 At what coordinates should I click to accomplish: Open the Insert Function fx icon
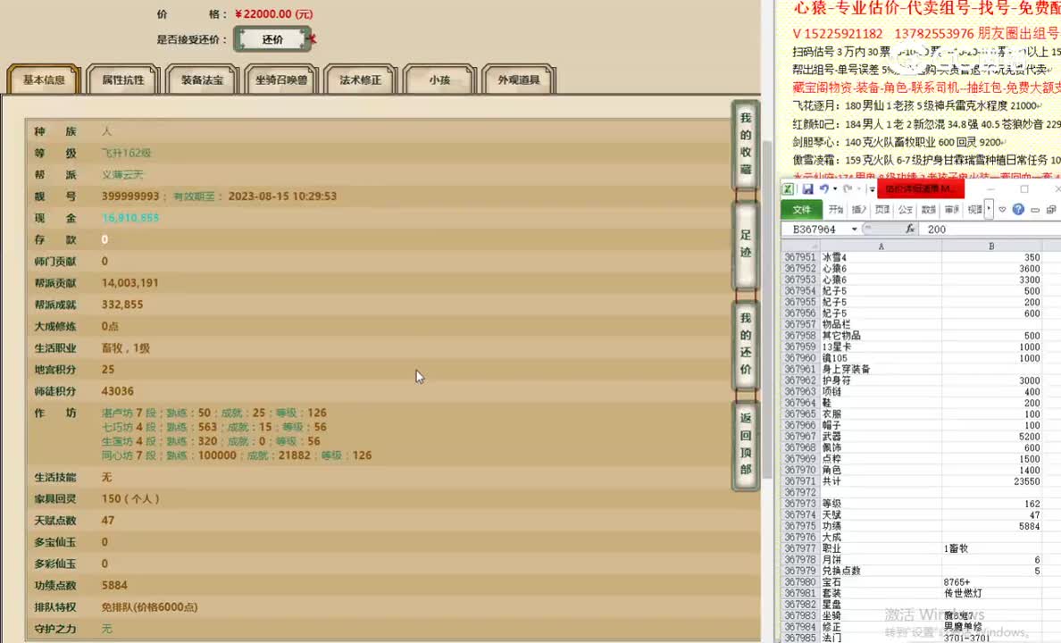910,229
